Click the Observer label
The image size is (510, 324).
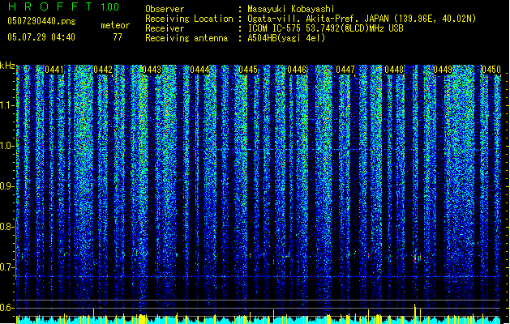click(x=165, y=9)
